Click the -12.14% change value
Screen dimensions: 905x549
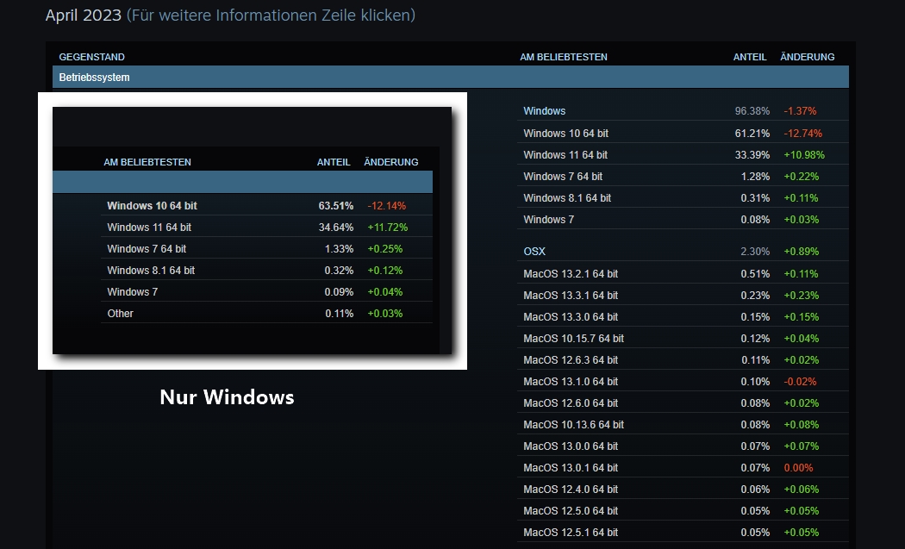point(387,205)
